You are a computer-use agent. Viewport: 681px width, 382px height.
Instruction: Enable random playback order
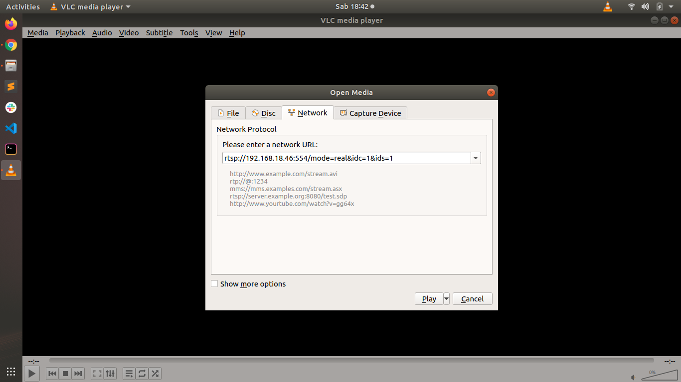[155, 373]
